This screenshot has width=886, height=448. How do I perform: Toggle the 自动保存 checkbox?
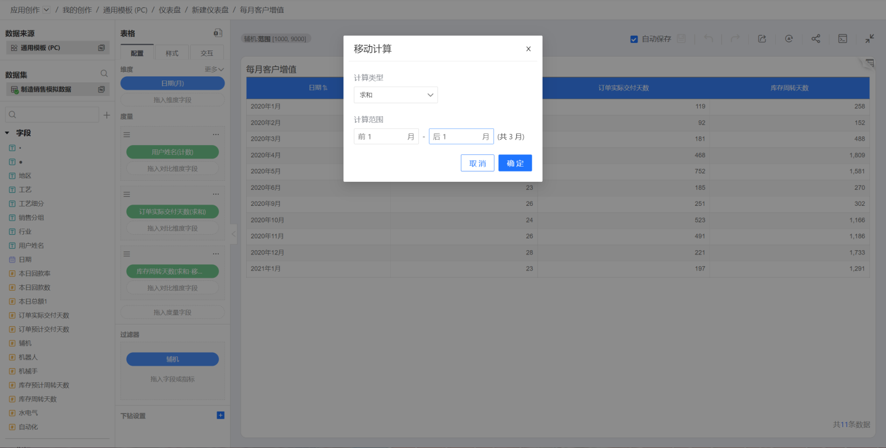pyautogui.click(x=634, y=39)
